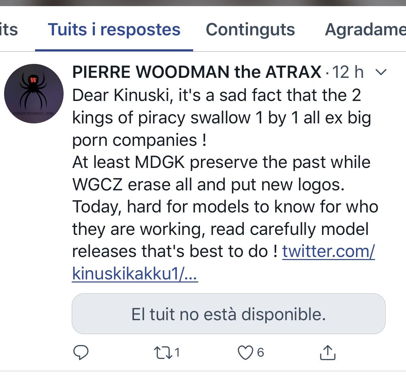Select the partially visible Agradaments tab

(365, 30)
